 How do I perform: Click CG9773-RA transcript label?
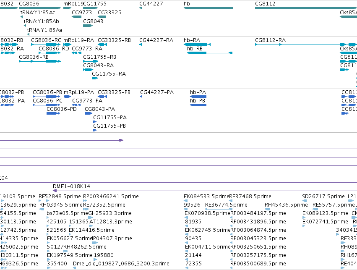click(87, 49)
